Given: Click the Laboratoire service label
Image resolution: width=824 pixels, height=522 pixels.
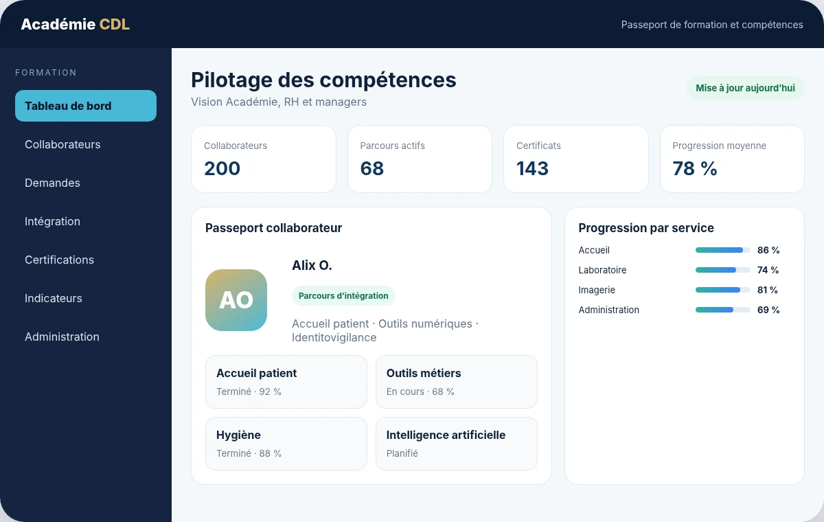Looking at the screenshot, I should [x=602, y=270].
